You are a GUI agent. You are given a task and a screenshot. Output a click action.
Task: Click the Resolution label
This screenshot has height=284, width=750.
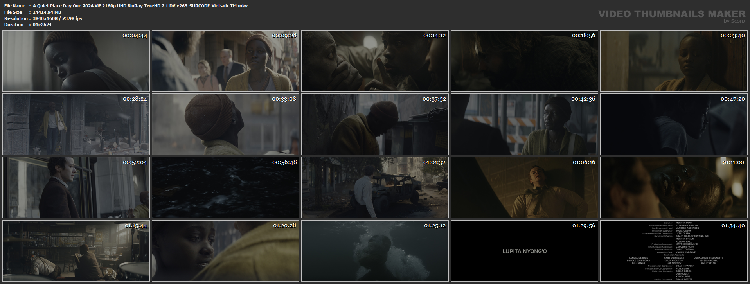click(x=16, y=18)
